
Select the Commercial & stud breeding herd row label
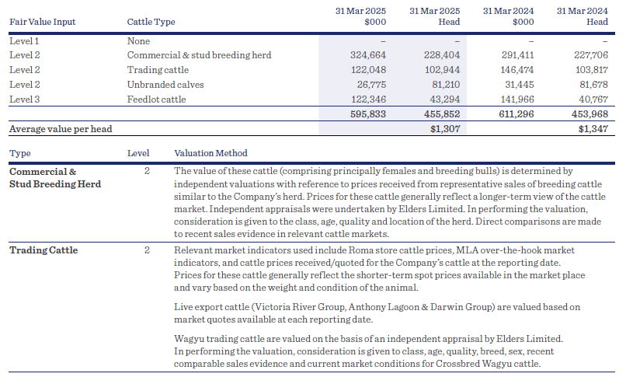click(199, 55)
